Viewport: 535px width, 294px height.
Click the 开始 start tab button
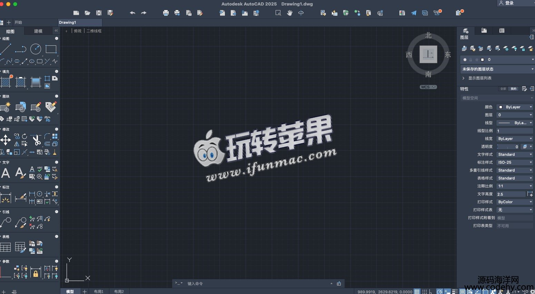(x=18, y=22)
